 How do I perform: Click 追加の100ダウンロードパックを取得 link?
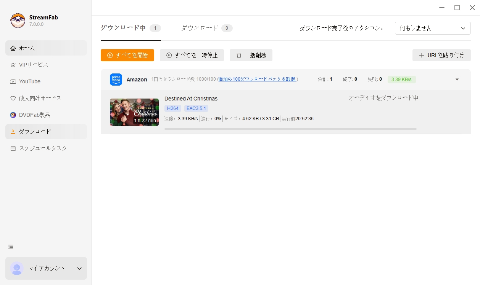[258, 79]
